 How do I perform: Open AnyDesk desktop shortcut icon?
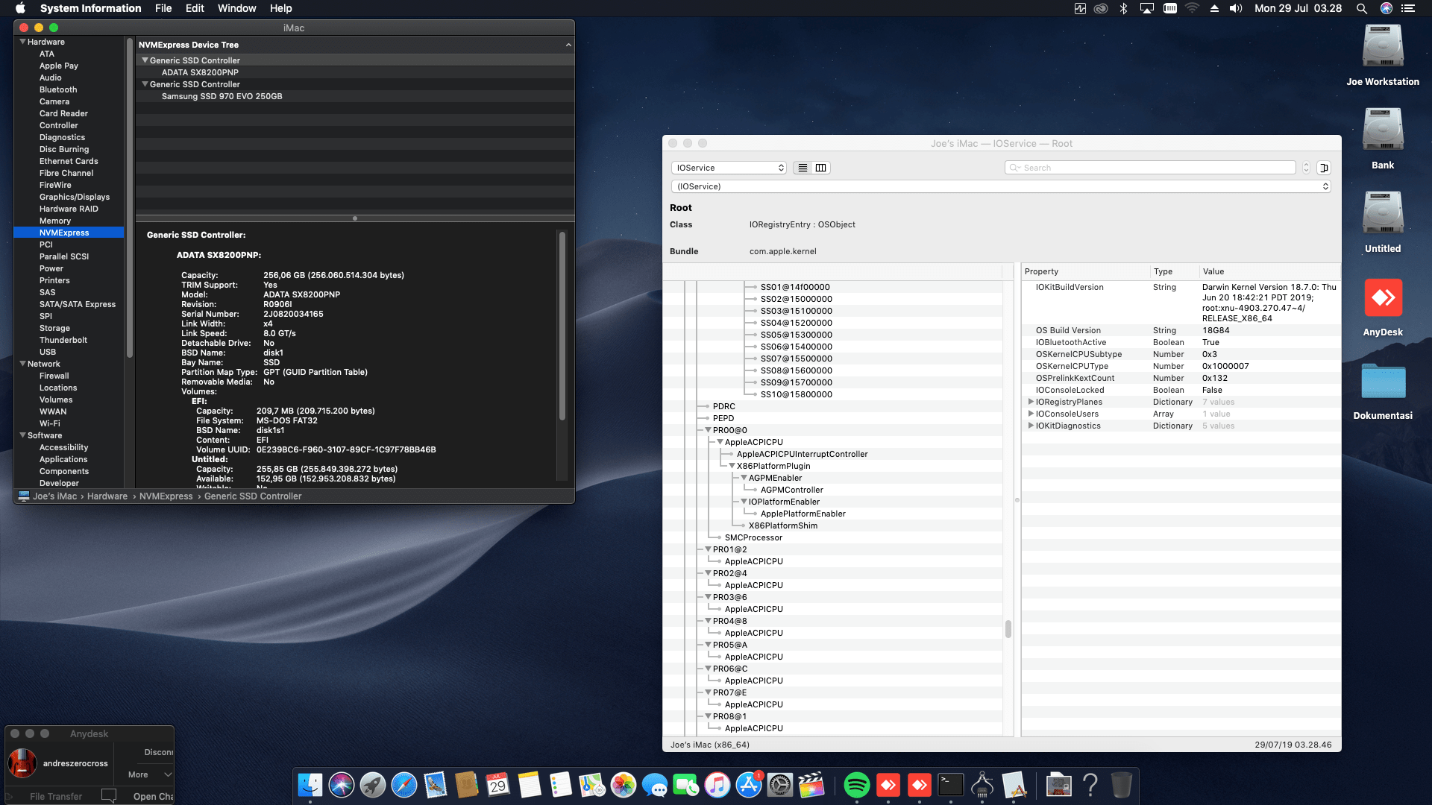[x=1383, y=298]
